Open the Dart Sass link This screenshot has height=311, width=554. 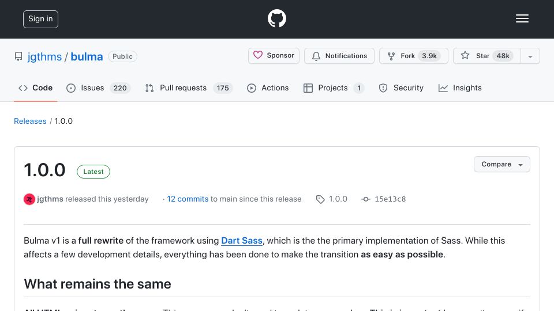[242, 241]
